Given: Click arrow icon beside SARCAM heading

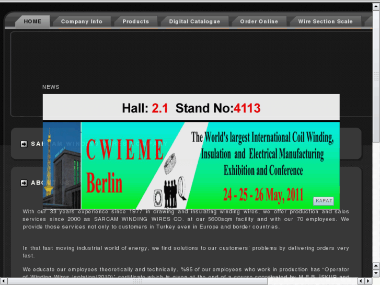Looking at the screenshot, I should pyautogui.click(x=24, y=144).
